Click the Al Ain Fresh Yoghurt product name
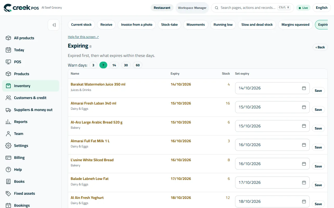 (x=87, y=198)
